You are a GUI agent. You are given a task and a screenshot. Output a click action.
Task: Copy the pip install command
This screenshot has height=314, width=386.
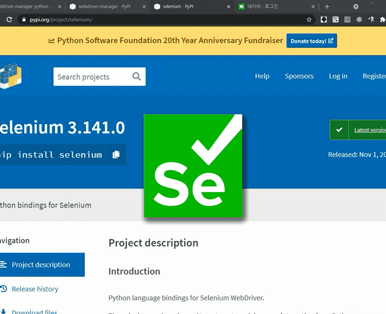[x=116, y=155]
